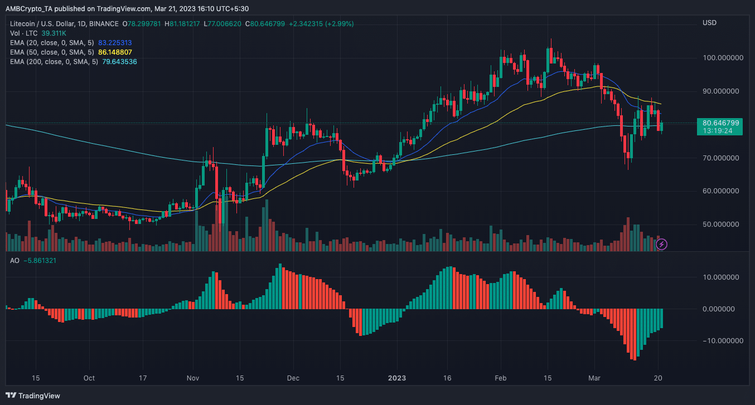Click the EMA (20, close, 0, SMA, 5) label

[x=53, y=43]
